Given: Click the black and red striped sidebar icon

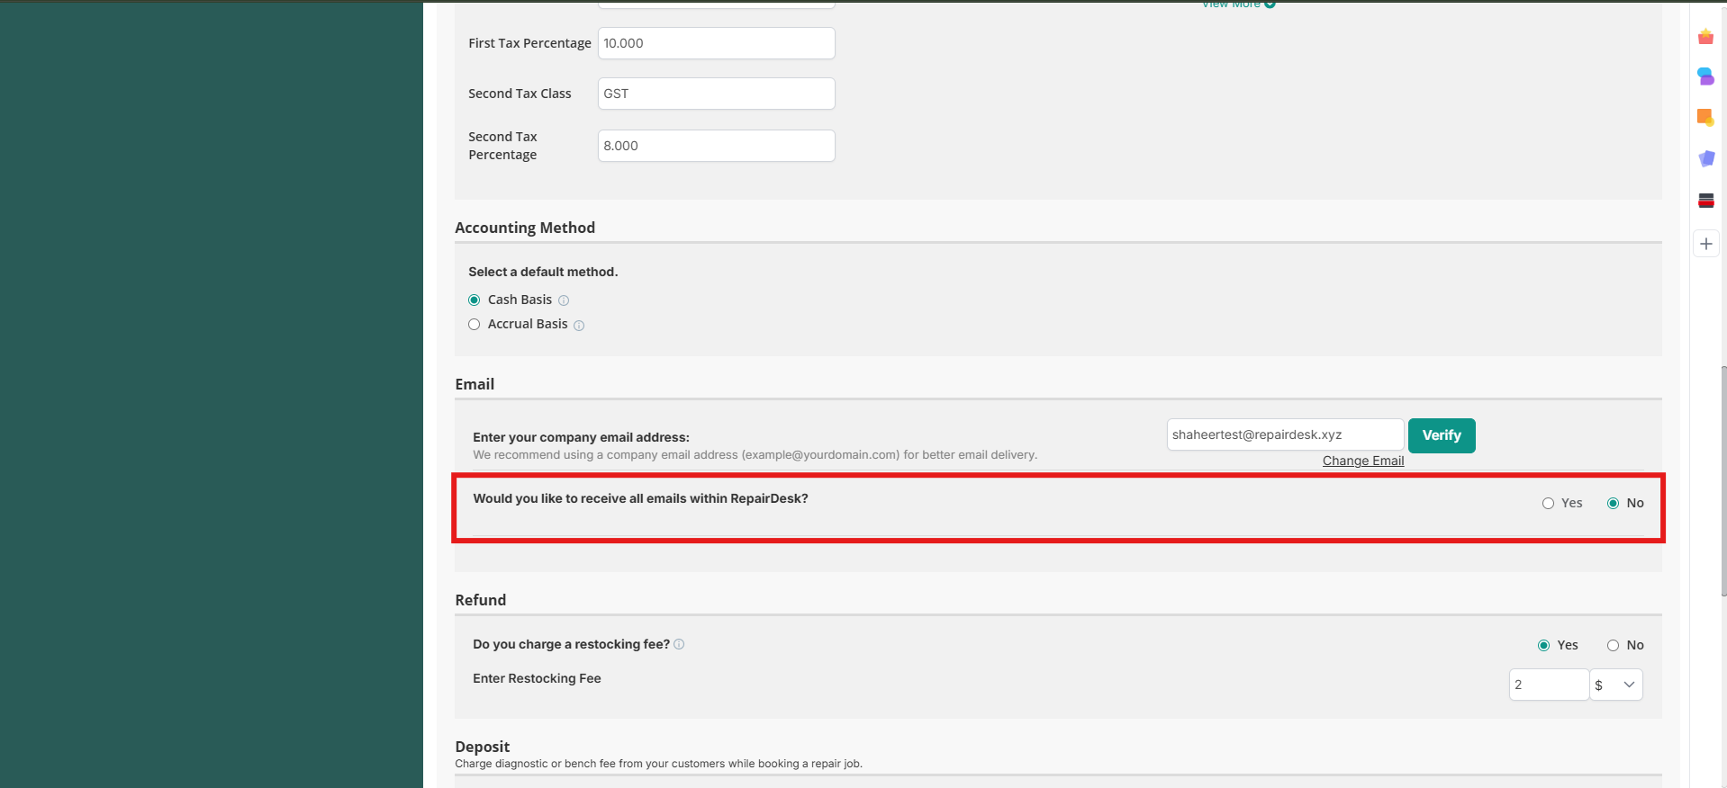Looking at the screenshot, I should (1705, 201).
